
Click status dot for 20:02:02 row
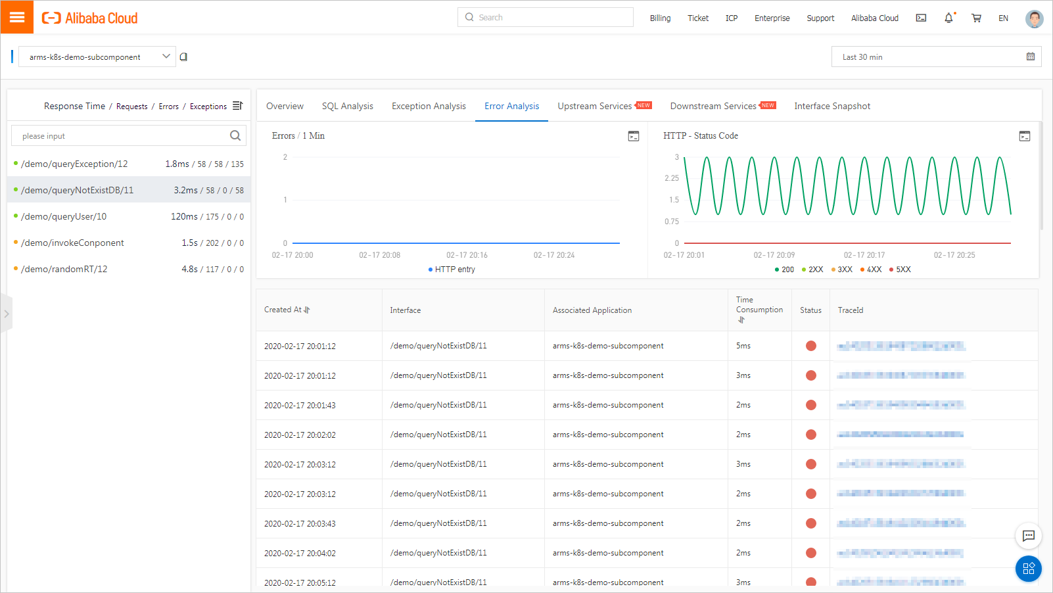(x=811, y=435)
